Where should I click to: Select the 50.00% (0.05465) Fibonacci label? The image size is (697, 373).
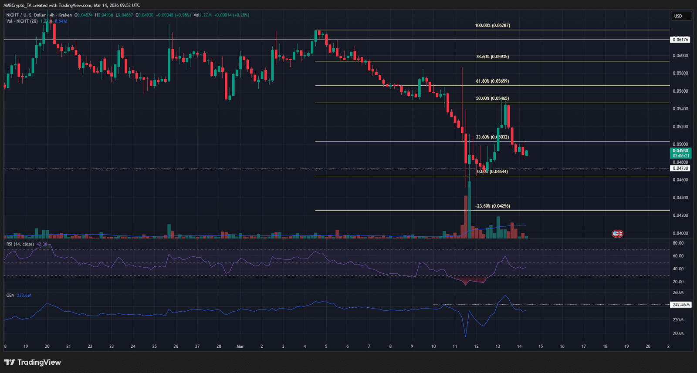492,99
